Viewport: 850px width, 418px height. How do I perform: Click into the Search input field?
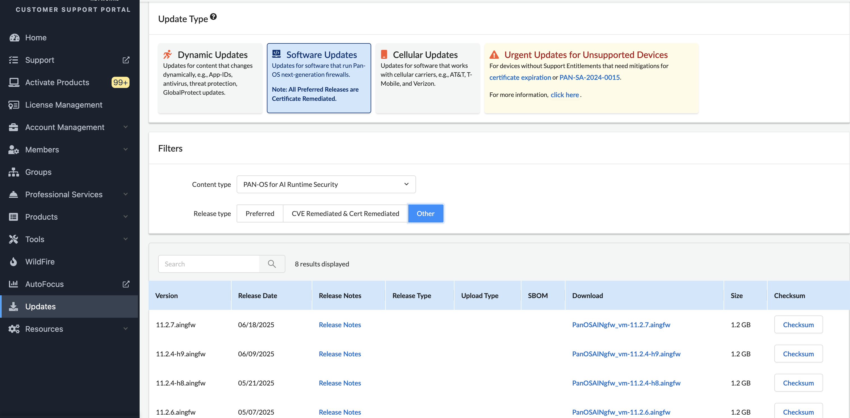[209, 264]
